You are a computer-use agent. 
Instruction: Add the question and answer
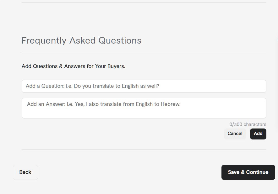(258, 134)
